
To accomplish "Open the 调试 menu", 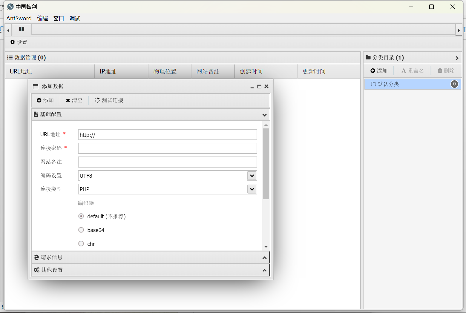I will click(x=75, y=18).
